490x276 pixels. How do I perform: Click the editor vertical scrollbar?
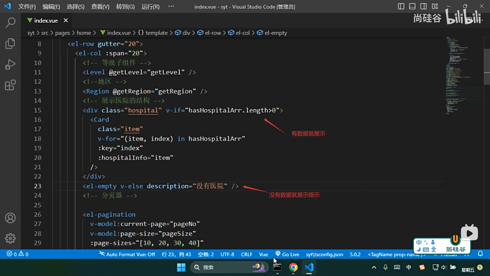pyautogui.click(x=487, y=66)
